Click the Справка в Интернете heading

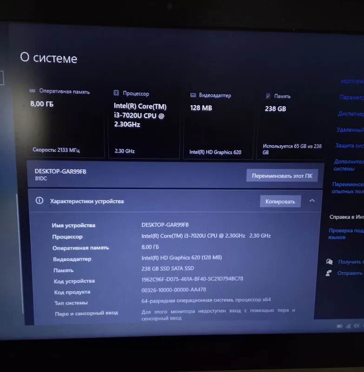[346, 217]
